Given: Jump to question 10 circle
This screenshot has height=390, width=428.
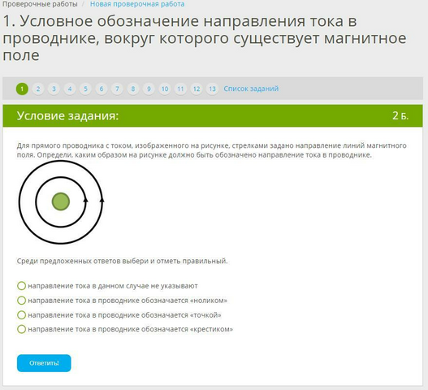Looking at the screenshot, I should click(165, 89).
